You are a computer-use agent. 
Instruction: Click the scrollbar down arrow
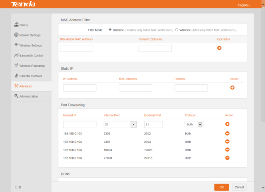(x=263, y=187)
